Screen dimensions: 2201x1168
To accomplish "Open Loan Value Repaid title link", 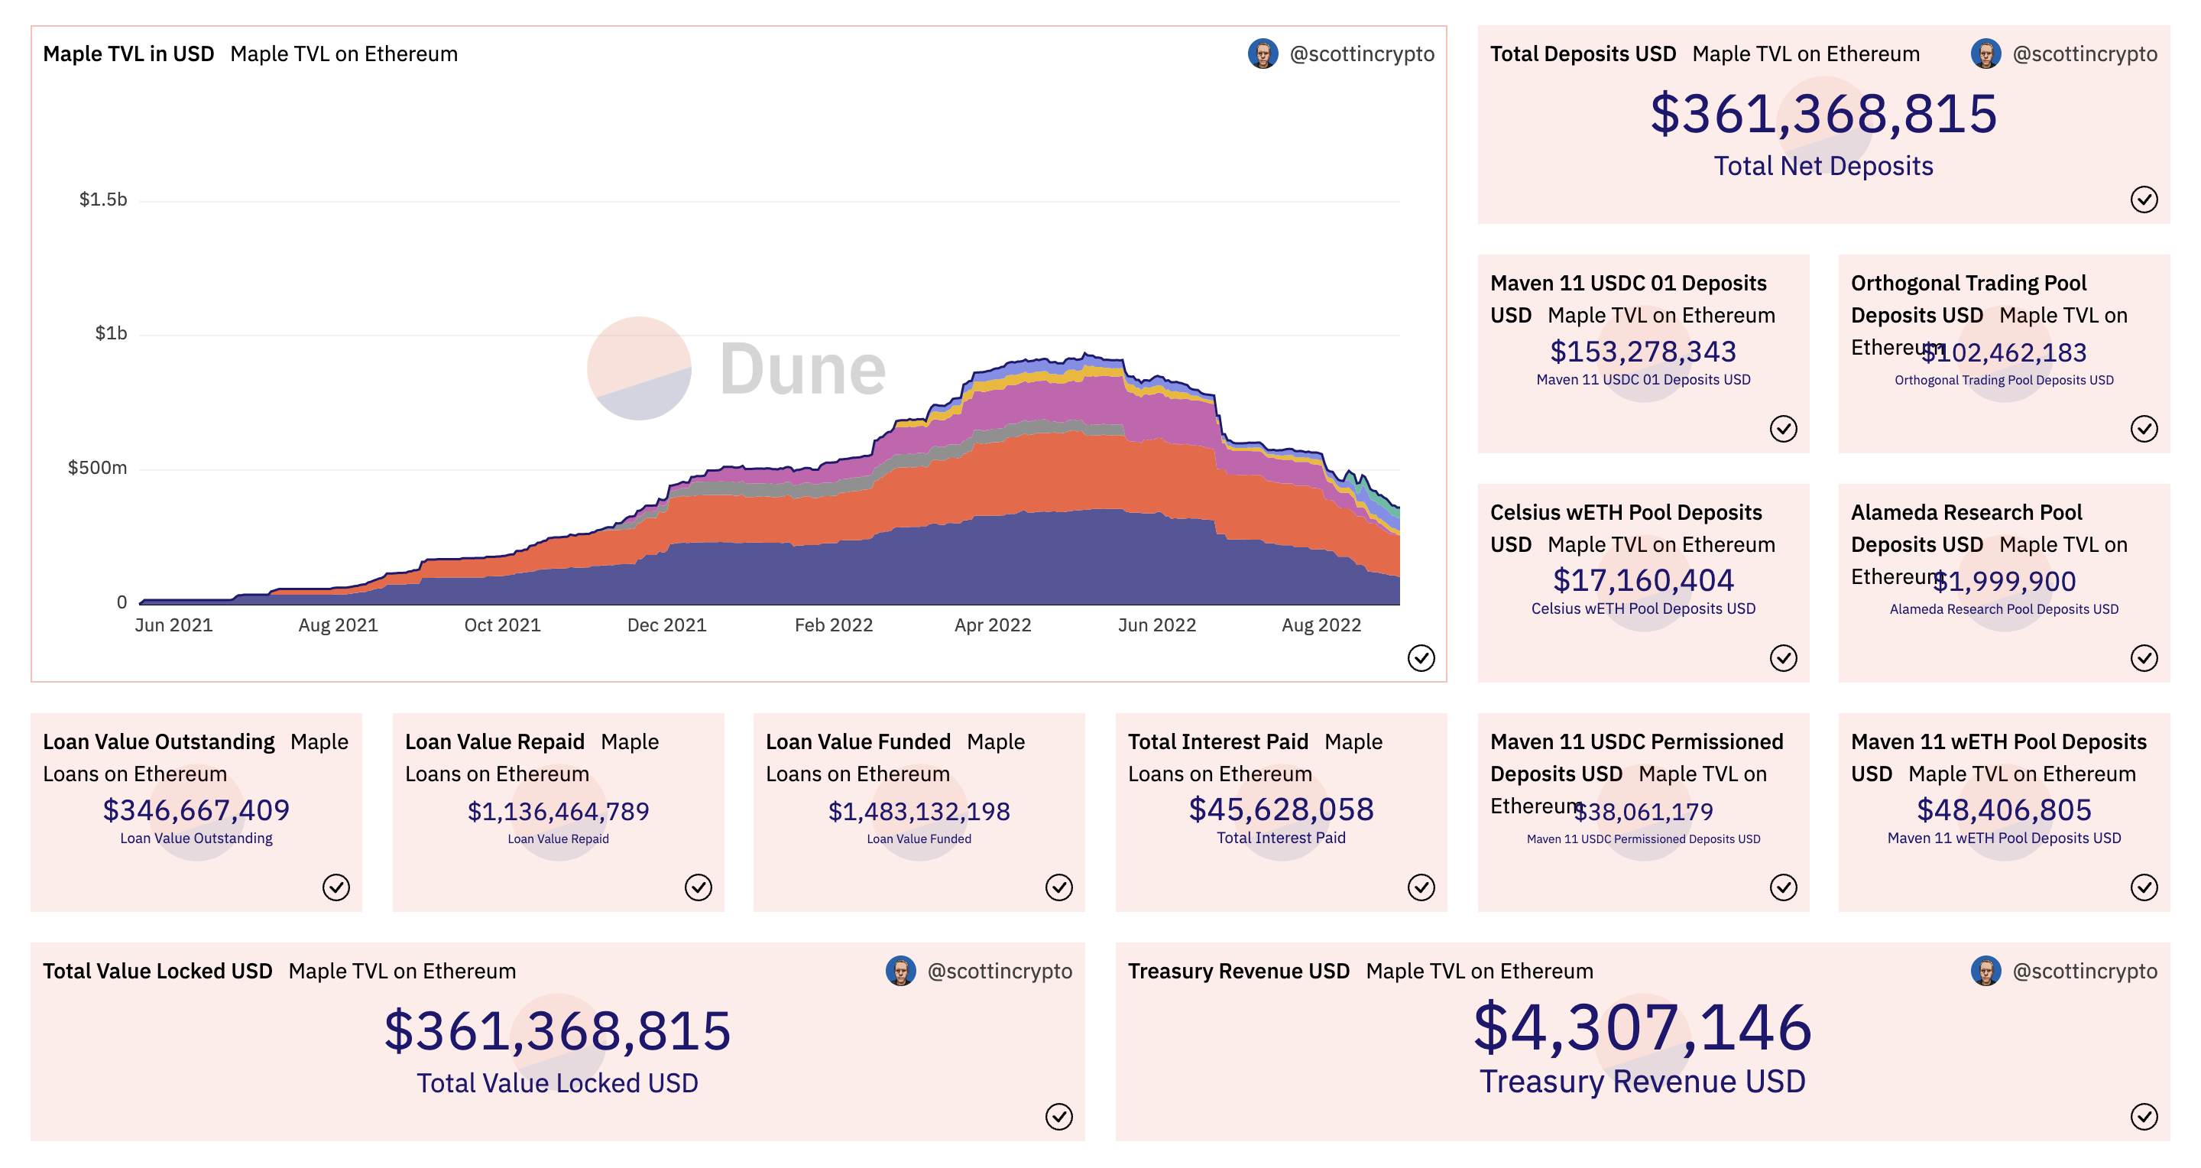I will pyautogui.click(x=494, y=741).
